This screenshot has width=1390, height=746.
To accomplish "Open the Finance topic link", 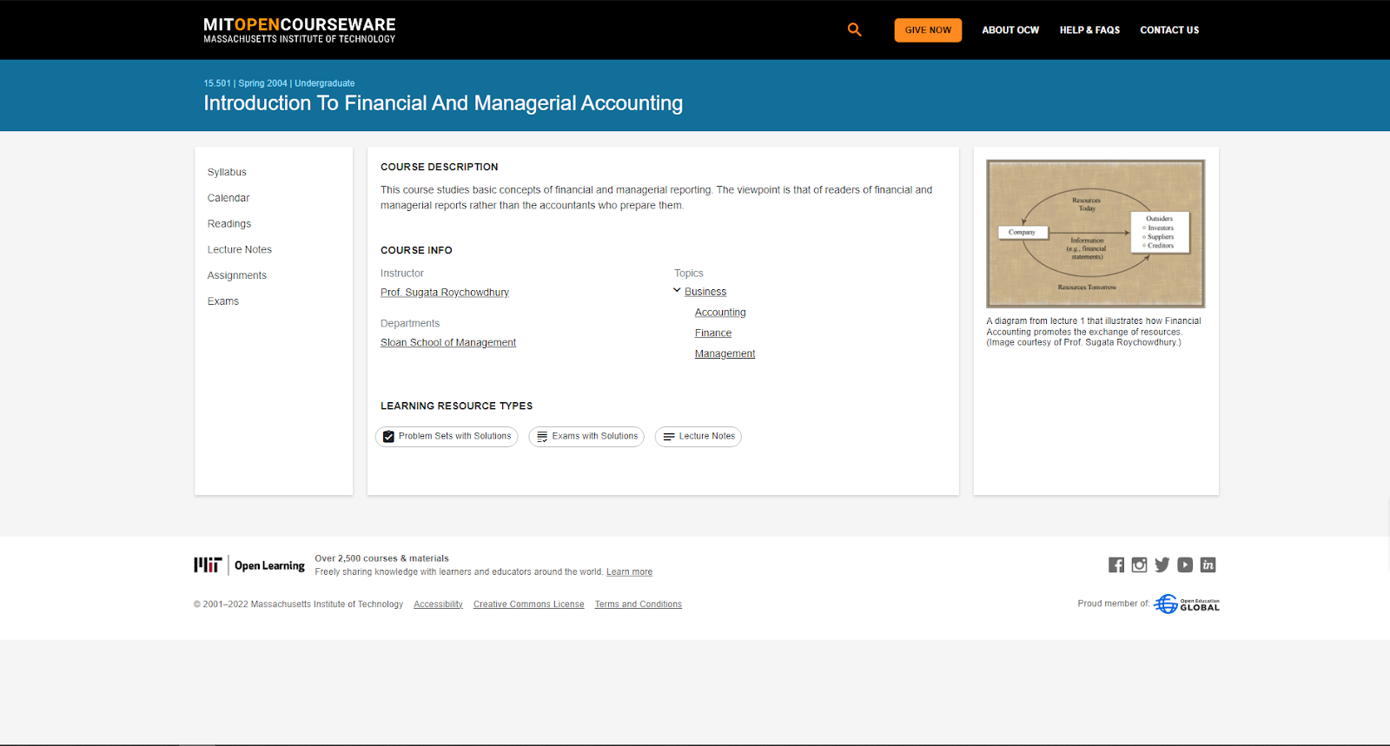I will 713,333.
